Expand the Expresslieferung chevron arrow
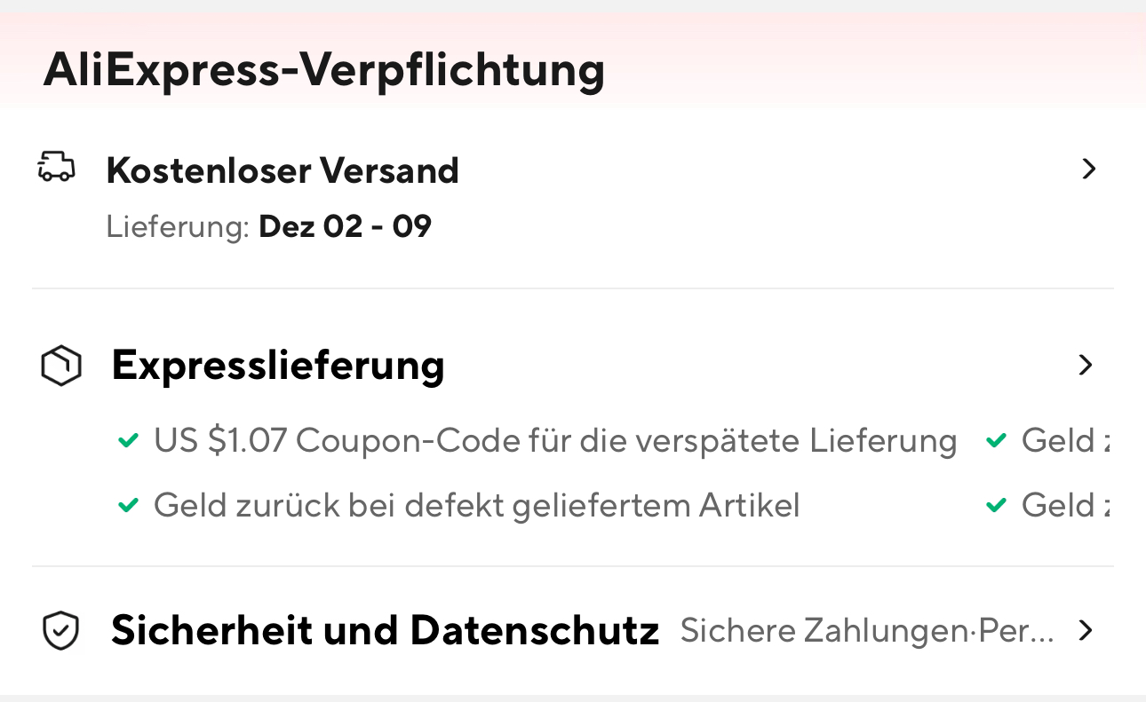The image size is (1146, 702). click(x=1085, y=365)
